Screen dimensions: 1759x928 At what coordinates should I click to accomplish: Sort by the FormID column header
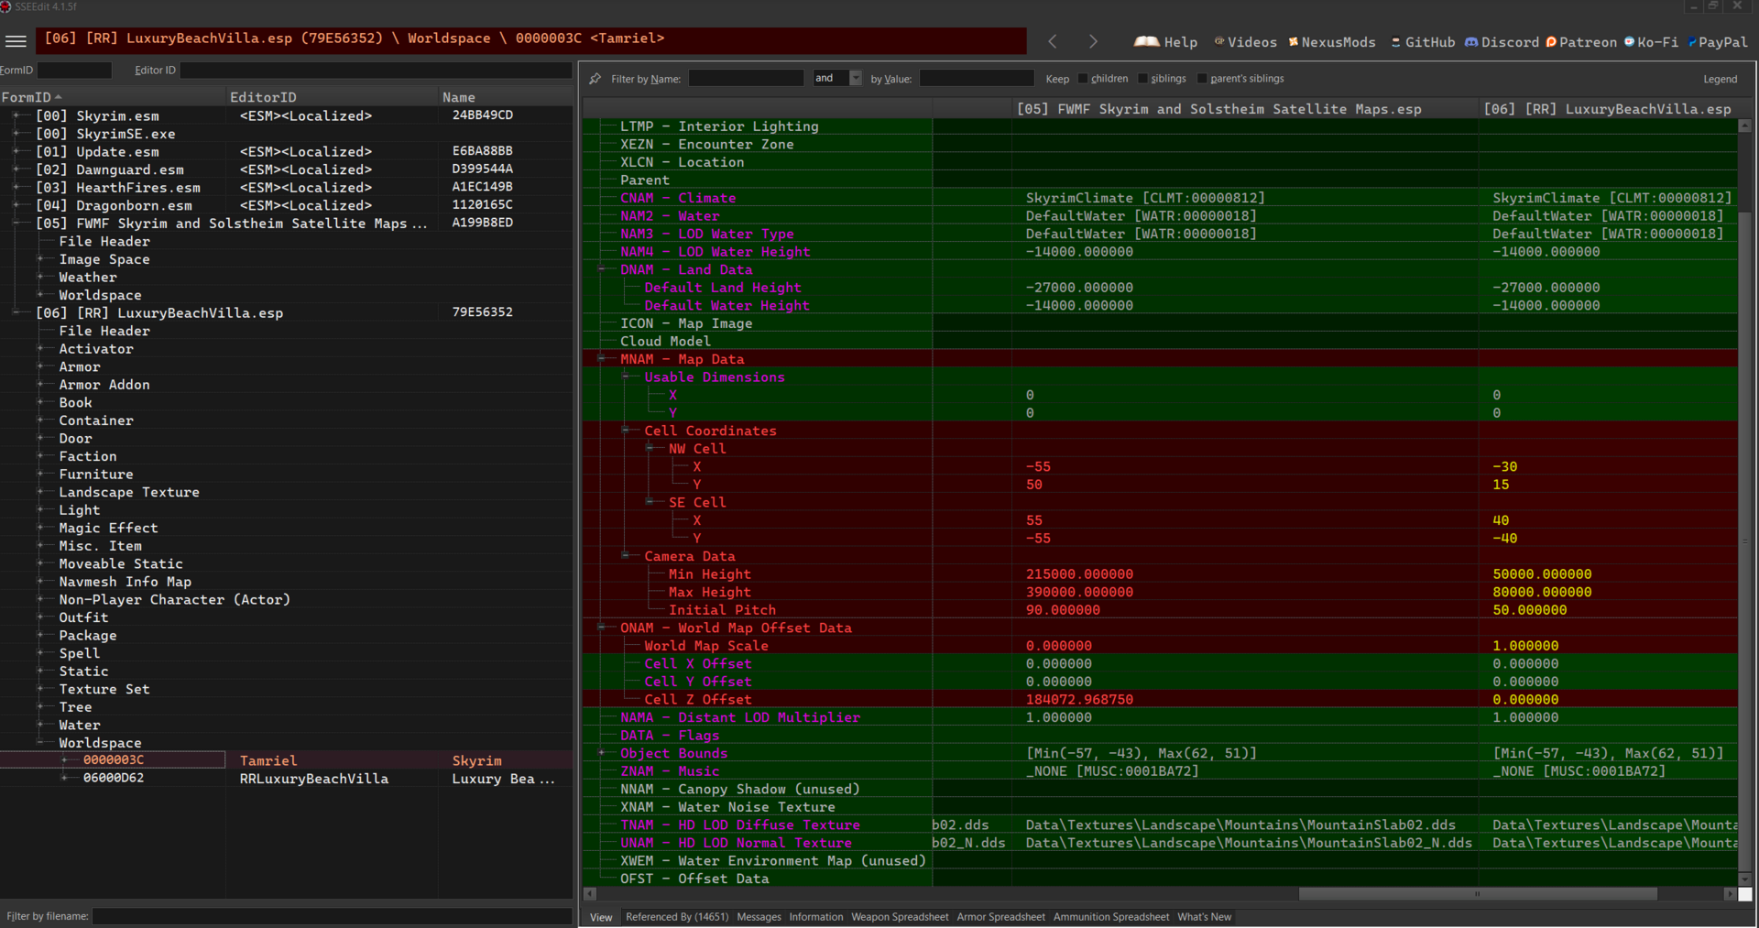click(x=113, y=97)
